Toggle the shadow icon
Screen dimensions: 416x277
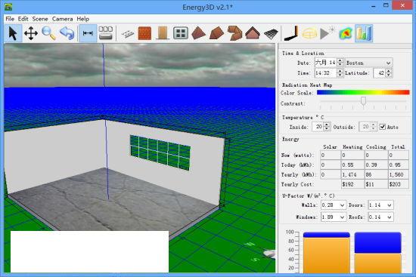click(291, 33)
